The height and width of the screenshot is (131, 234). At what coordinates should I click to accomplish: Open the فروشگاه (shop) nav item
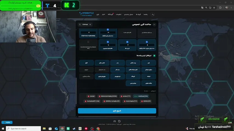[111, 14]
